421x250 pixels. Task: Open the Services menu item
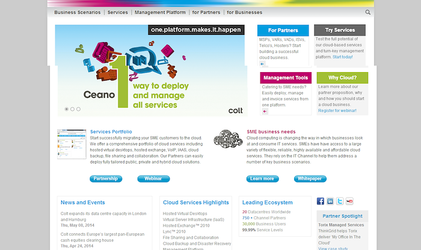(118, 13)
